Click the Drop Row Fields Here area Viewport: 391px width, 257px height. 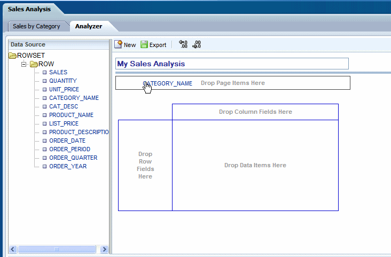[x=145, y=165]
